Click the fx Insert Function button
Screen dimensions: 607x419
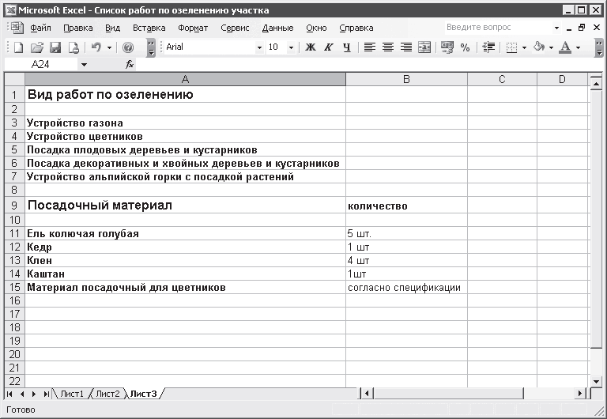pos(130,64)
